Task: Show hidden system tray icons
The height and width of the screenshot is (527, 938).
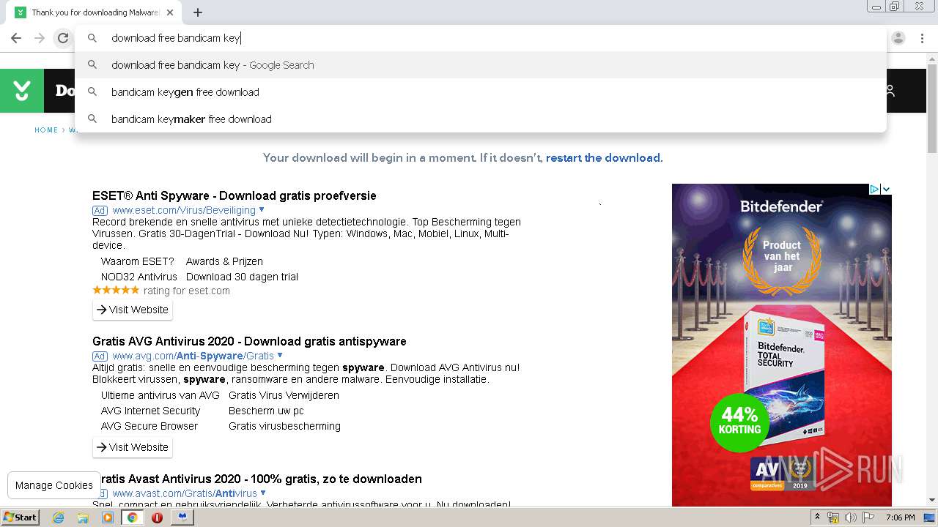Action: 817,517
